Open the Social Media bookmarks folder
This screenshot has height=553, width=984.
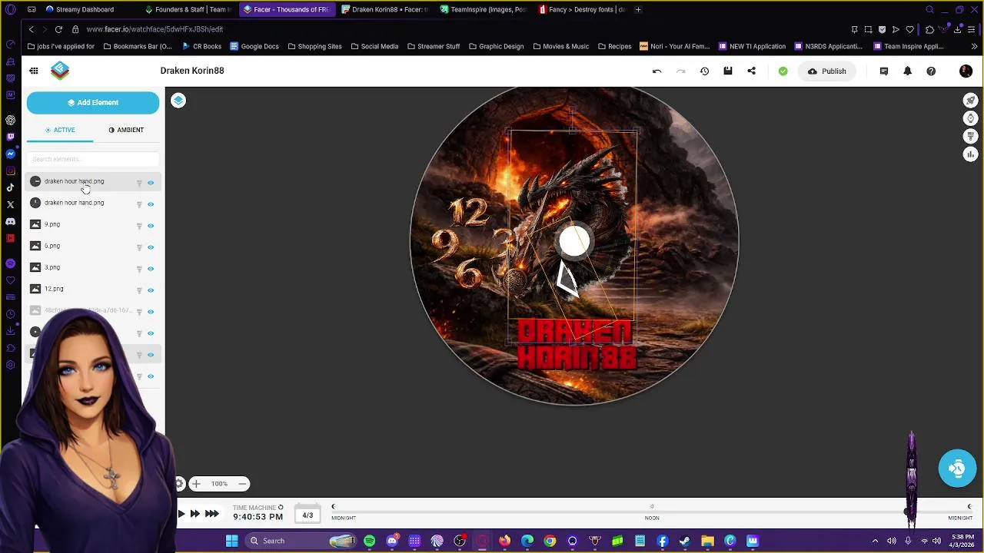[x=374, y=46]
